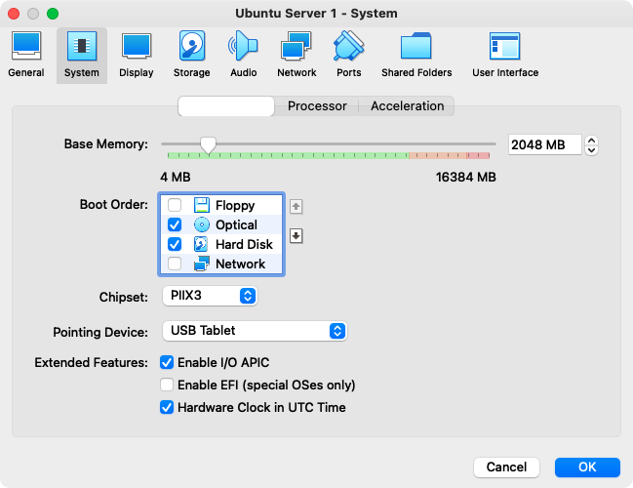Expand the Chipset PIIX3 dropdown
Screen dimensions: 633x488
pos(208,295)
